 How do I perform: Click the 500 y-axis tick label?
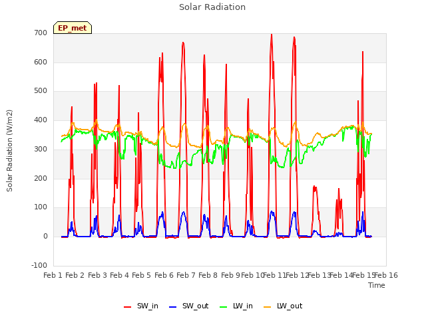click(x=41, y=91)
